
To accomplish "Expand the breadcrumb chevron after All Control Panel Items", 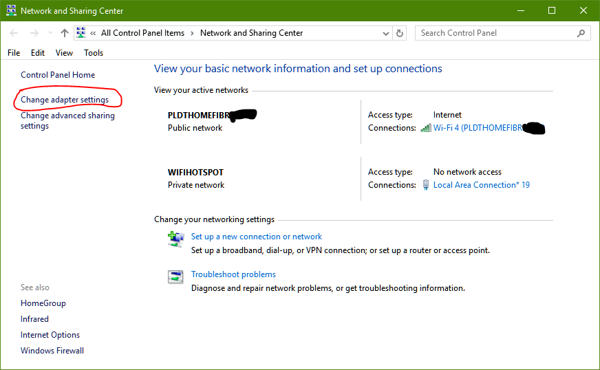I will [193, 33].
